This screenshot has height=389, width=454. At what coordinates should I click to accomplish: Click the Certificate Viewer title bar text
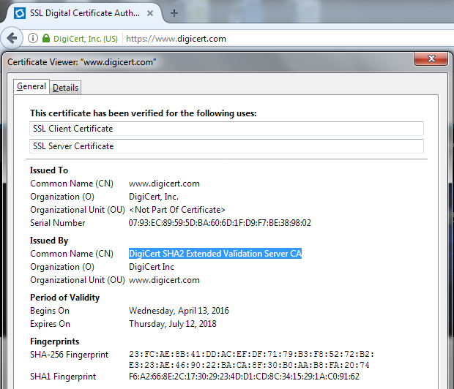click(82, 62)
